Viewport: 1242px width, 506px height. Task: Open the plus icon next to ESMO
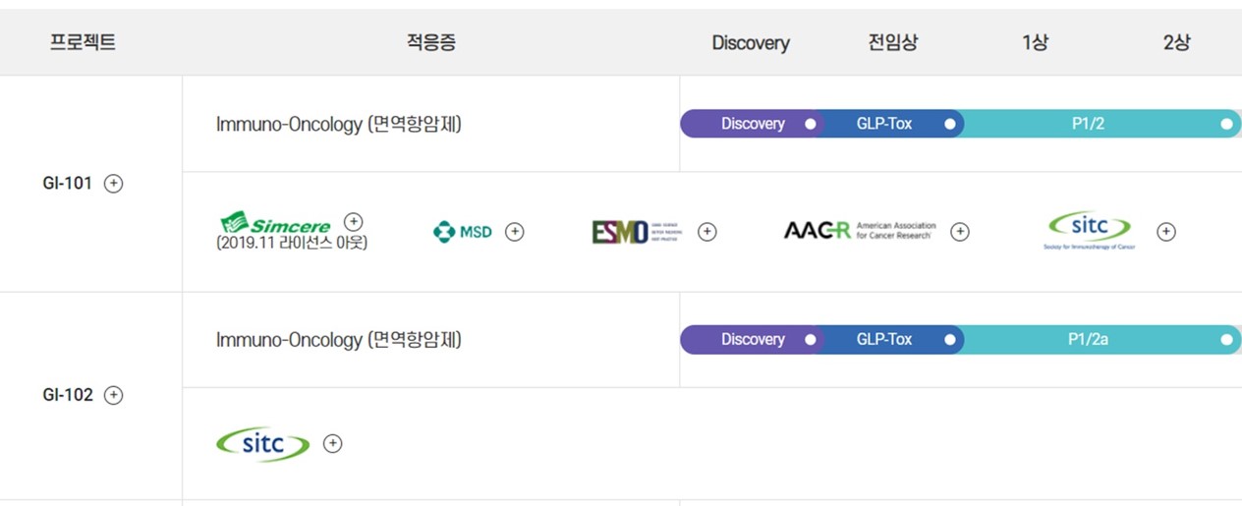coord(706,232)
